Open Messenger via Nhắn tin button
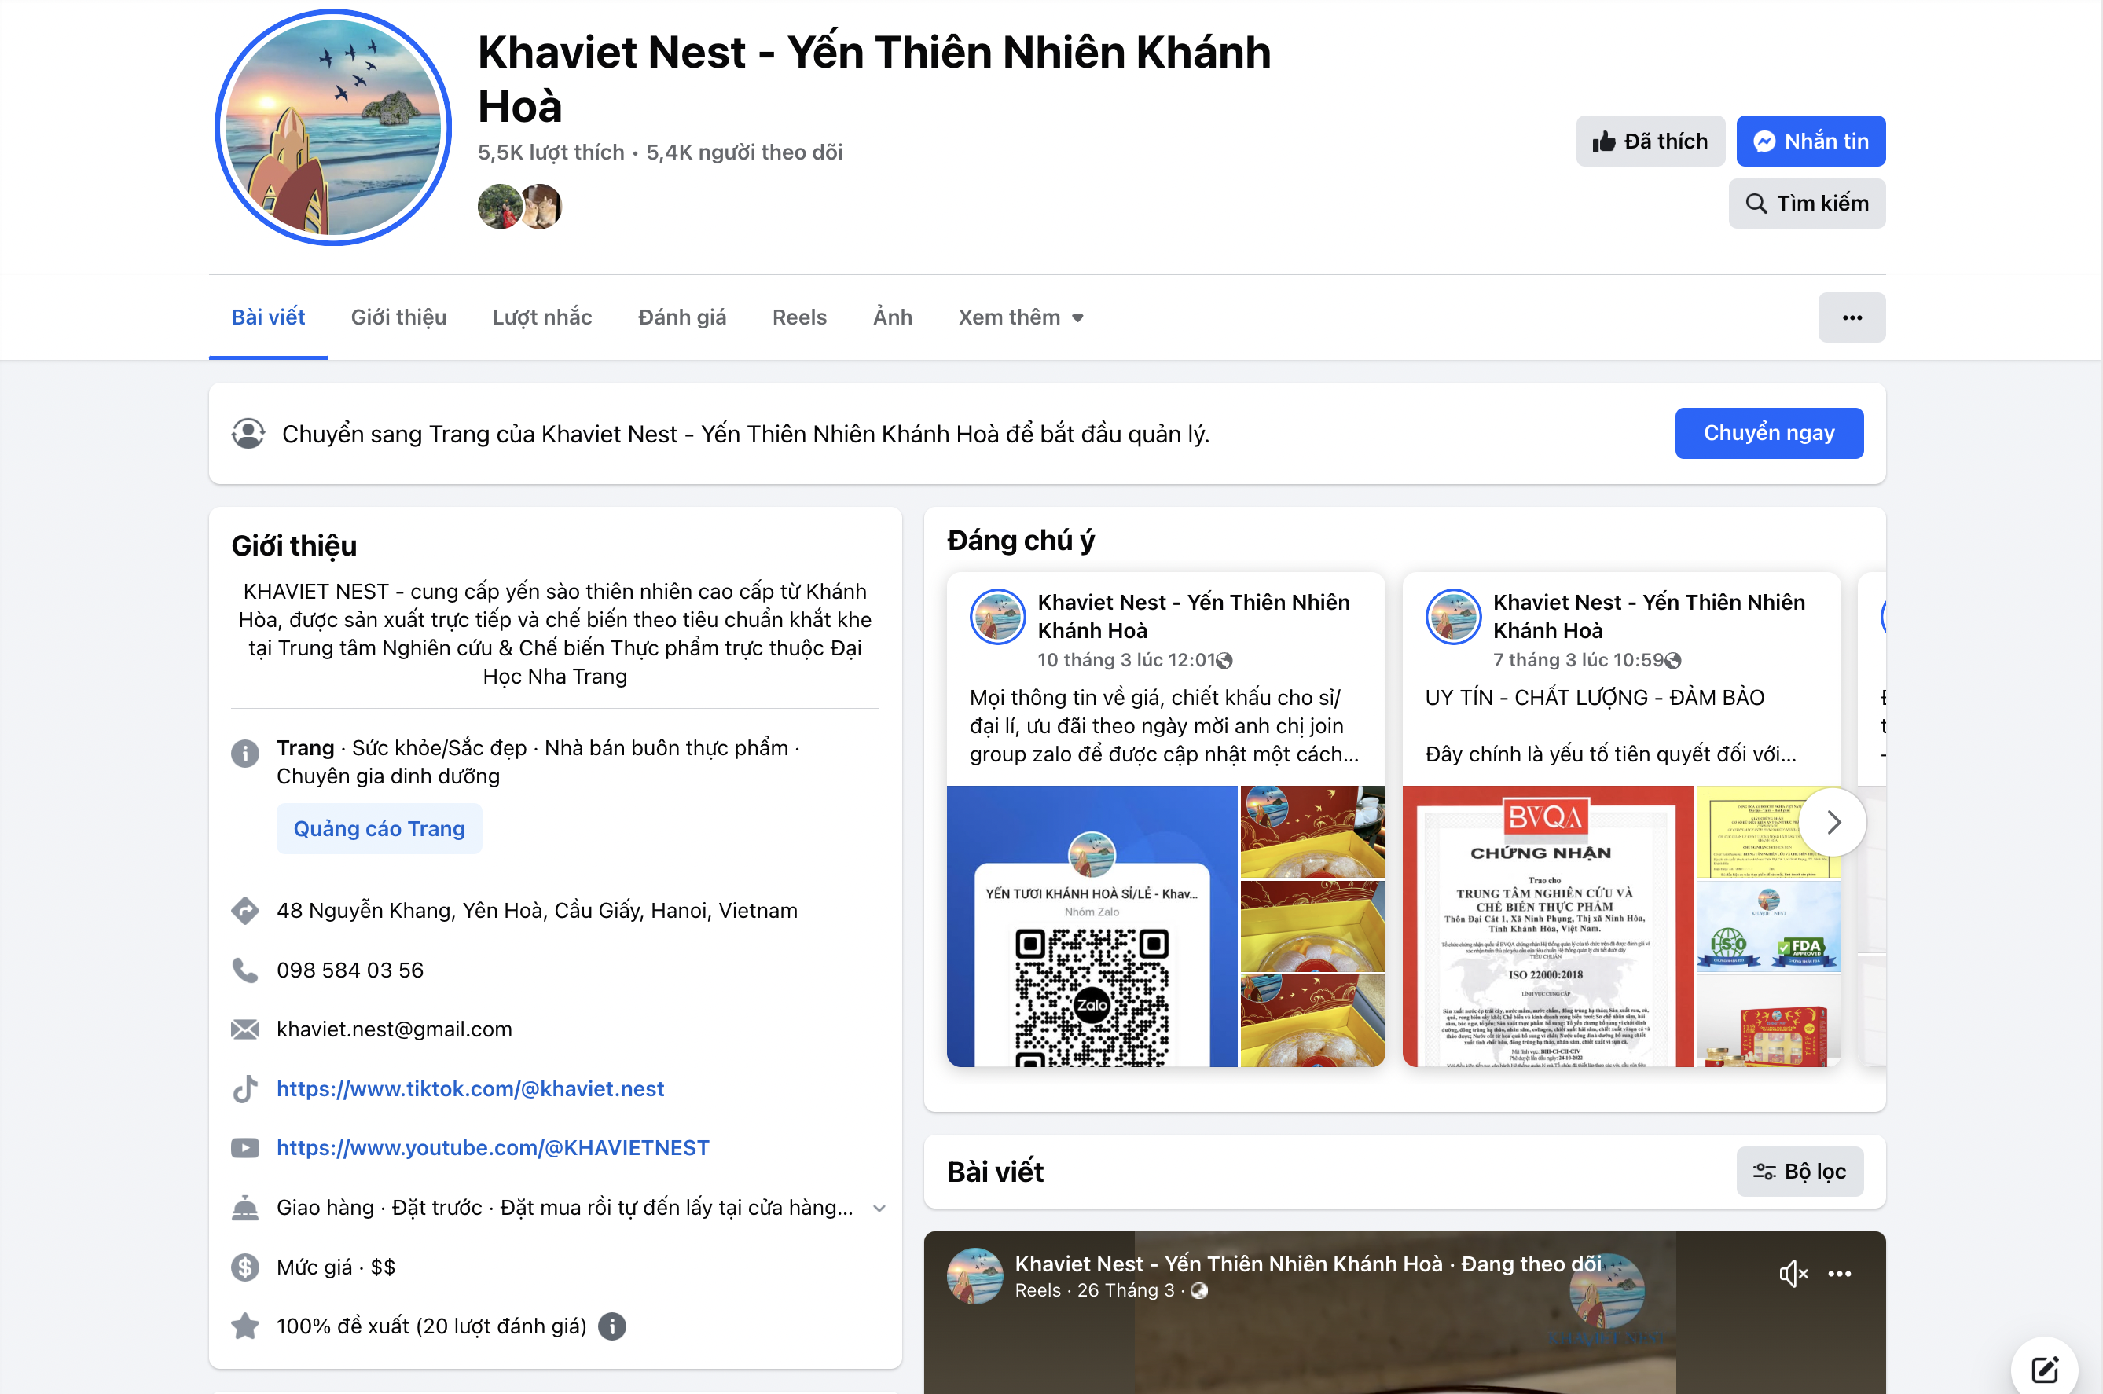 (1811, 141)
